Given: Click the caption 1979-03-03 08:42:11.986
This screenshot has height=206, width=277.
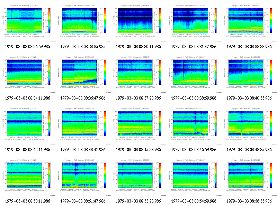Looking at the screenshot, I should (28, 150).
